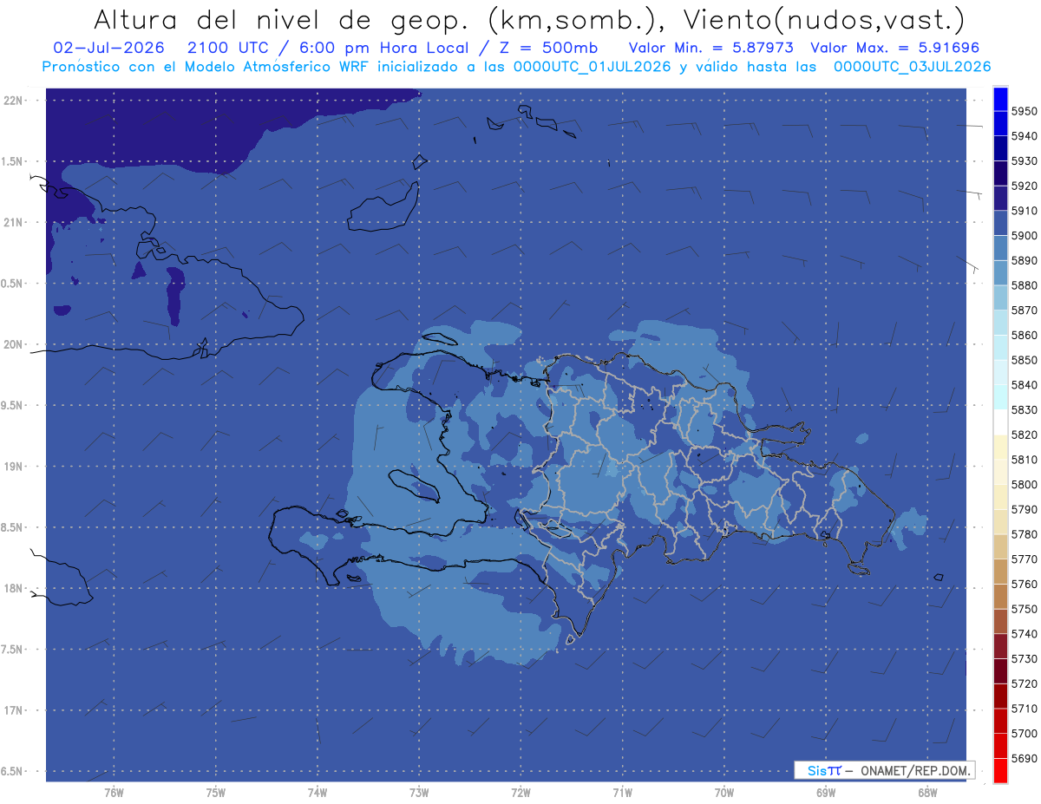Click 'Valor Max. = 5.91696' text
The height and width of the screenshot is (804, 1041).
click(895, 48)
